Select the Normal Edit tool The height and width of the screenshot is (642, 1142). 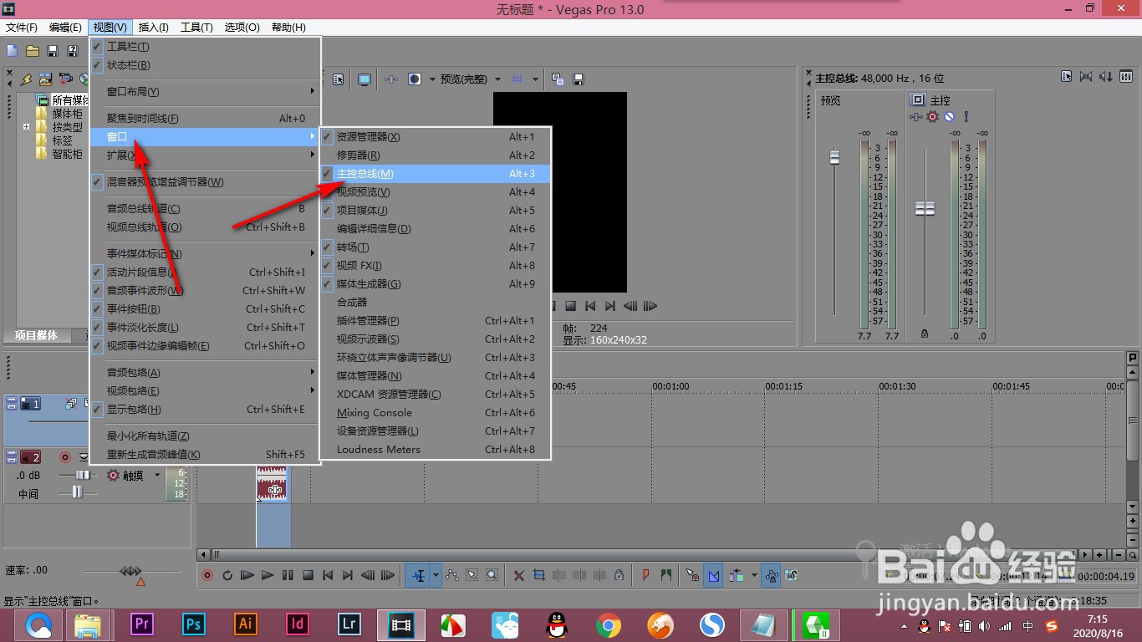tap(419, 575)
